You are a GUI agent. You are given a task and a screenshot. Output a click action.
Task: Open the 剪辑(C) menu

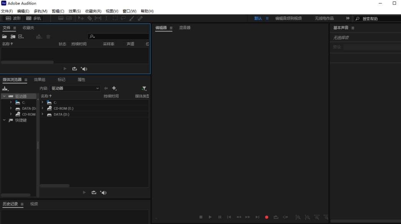(58, 11)
